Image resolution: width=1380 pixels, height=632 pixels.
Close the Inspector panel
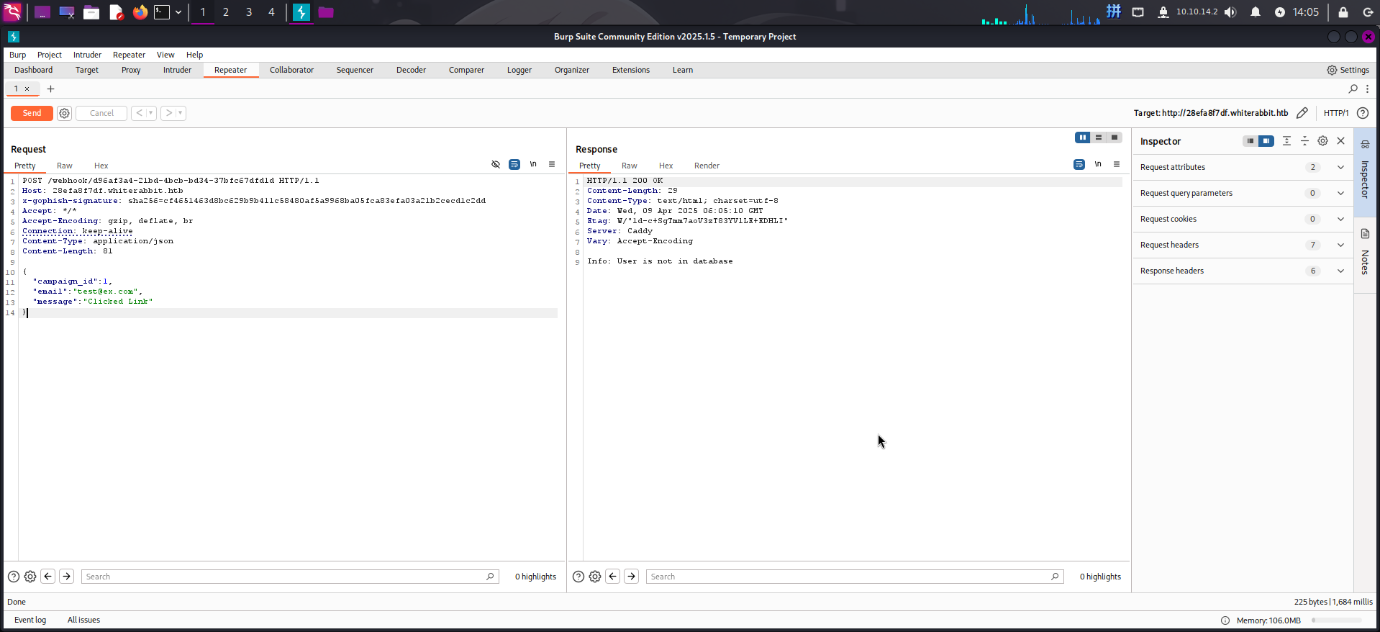click(x=1341, y=141)
